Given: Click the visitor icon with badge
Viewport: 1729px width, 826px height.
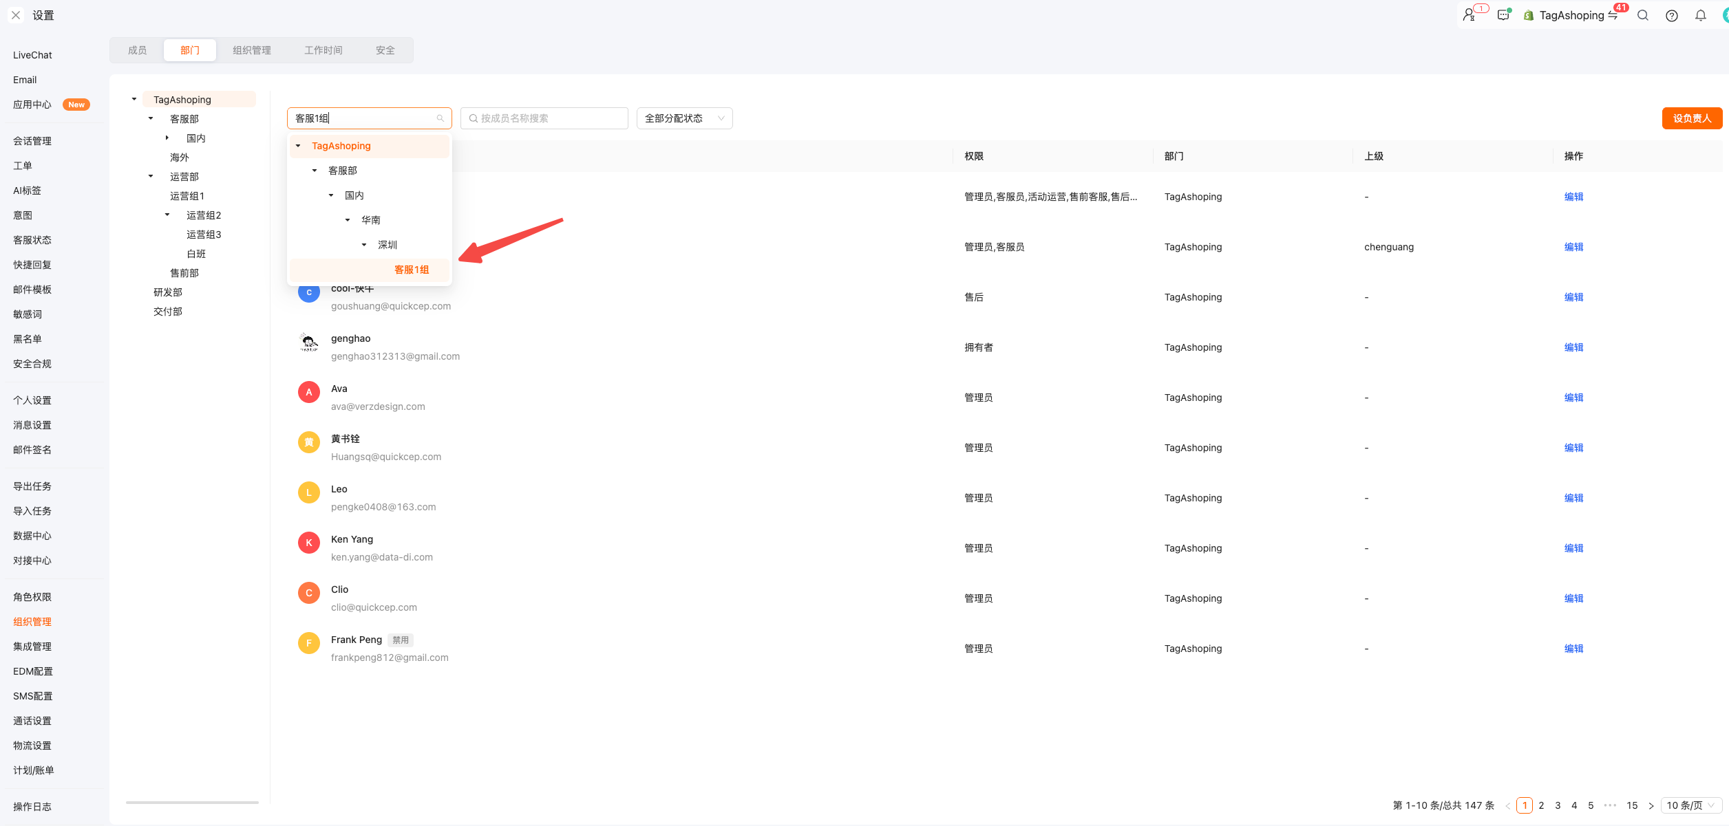Looking at the screenshot, I should (1470, 14).
